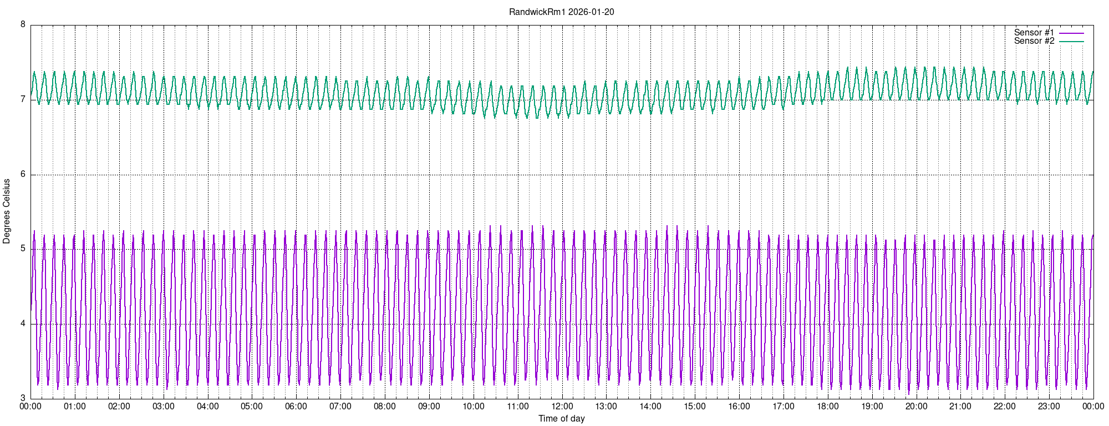Click the green Sensor #2 legend line
Screen dimensions: 1109x426
(x=1071, y=42)
